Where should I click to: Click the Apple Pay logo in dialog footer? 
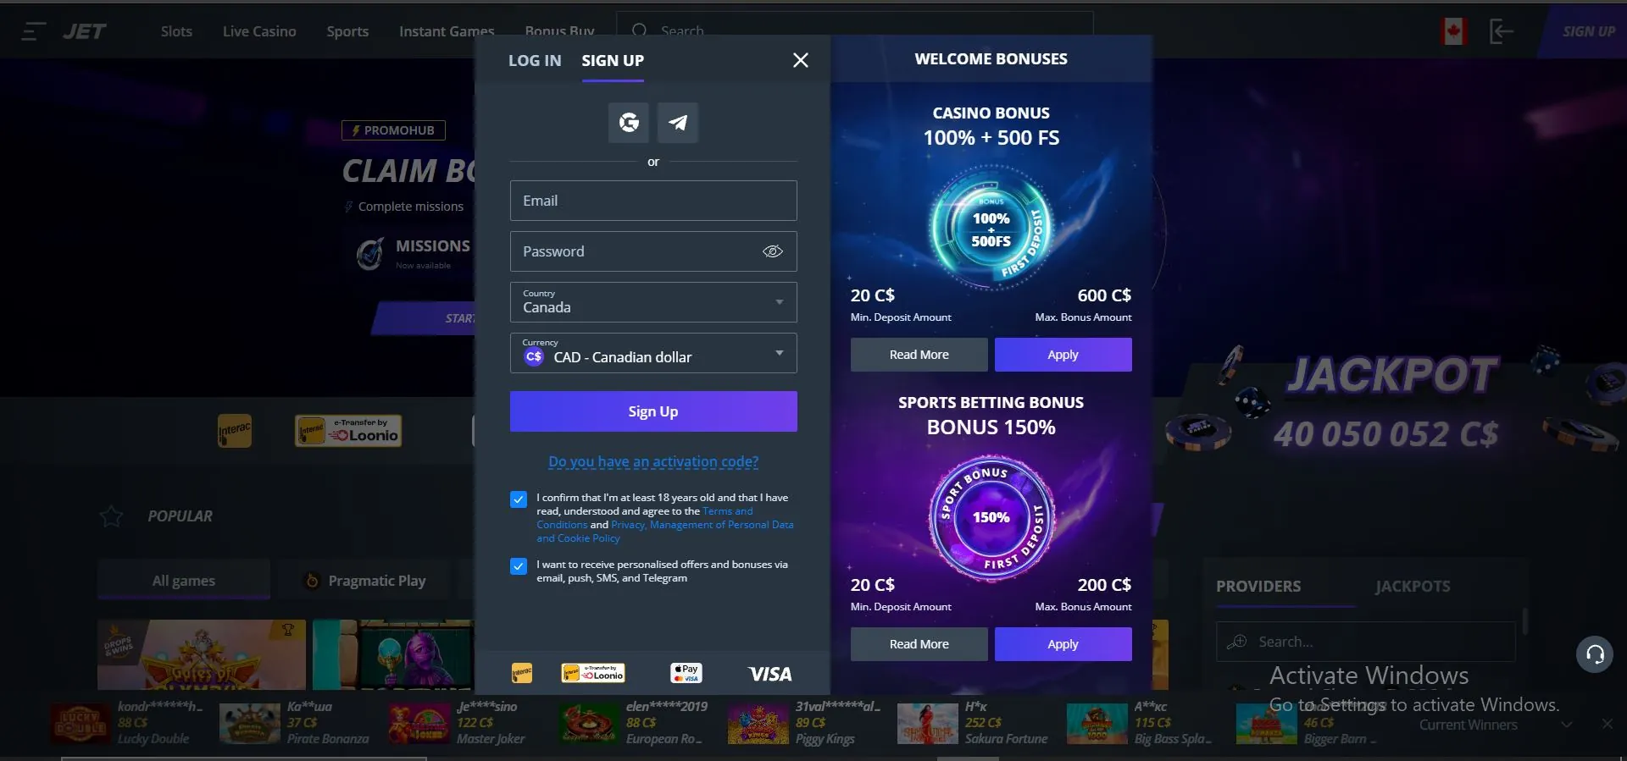(686, 673)
